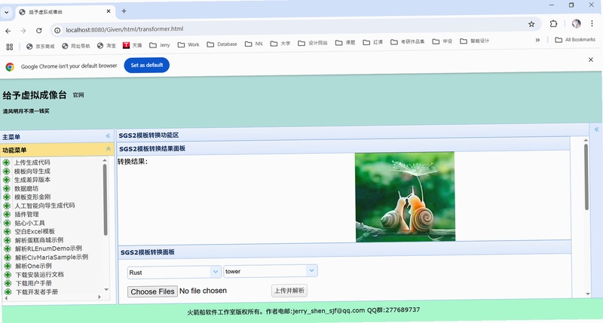Click the green plus icon beside 解析One示例
The height and width of the screenshot is (323, 603).
click(x=8, y=266)
